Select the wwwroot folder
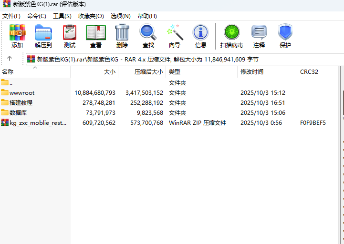Viewport: 344px width, 244px height. tap(22, 93)
